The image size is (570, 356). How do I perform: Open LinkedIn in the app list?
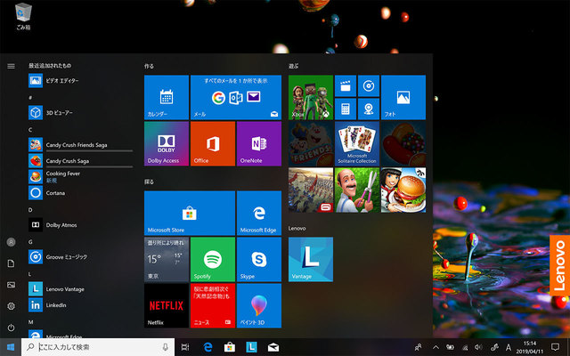[81, 304]
